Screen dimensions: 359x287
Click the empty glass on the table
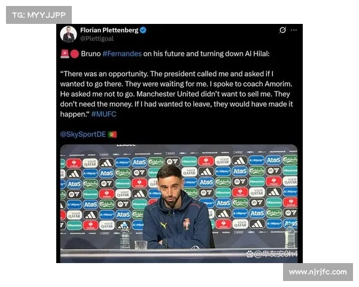pyautogui.click(x=141, y=245)
